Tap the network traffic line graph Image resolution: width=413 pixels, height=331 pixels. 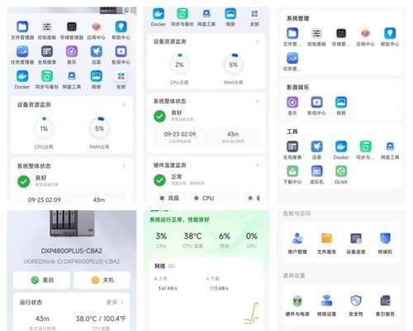(x=251, y=313)
